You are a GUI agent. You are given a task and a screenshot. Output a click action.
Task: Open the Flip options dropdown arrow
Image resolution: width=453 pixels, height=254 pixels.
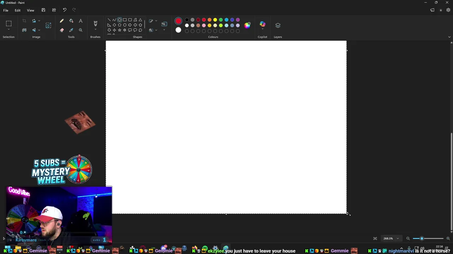pos(39,30)
